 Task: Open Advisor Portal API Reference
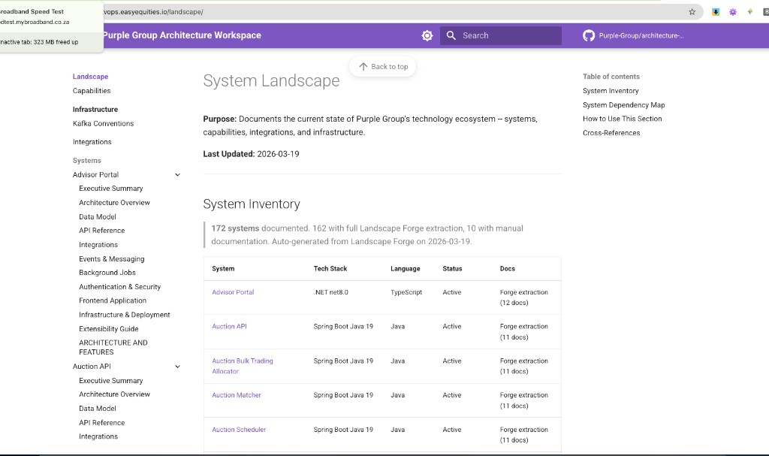click(x=102, y=231)
